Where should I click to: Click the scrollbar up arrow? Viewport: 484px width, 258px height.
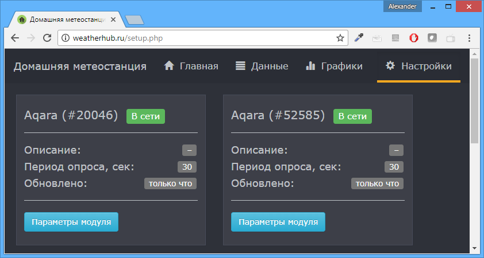coord(474,54)
